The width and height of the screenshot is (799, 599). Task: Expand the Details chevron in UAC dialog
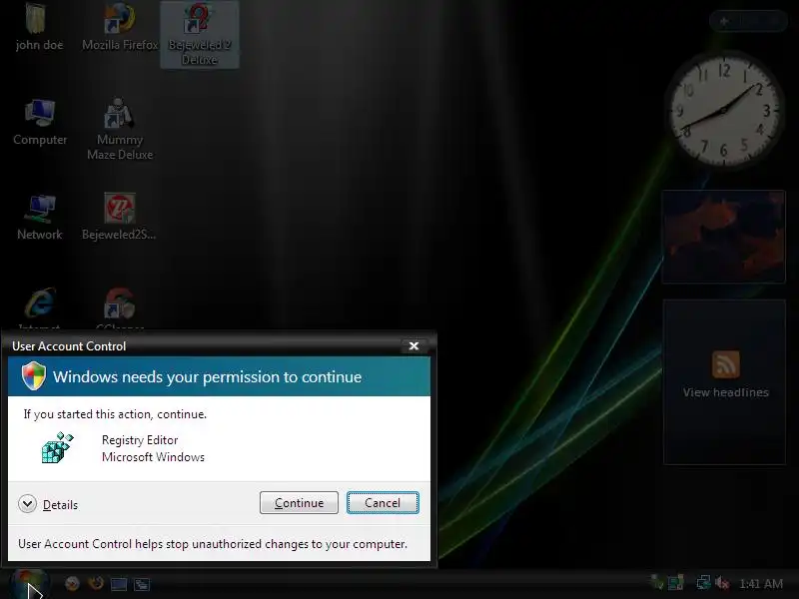[27, 504]
